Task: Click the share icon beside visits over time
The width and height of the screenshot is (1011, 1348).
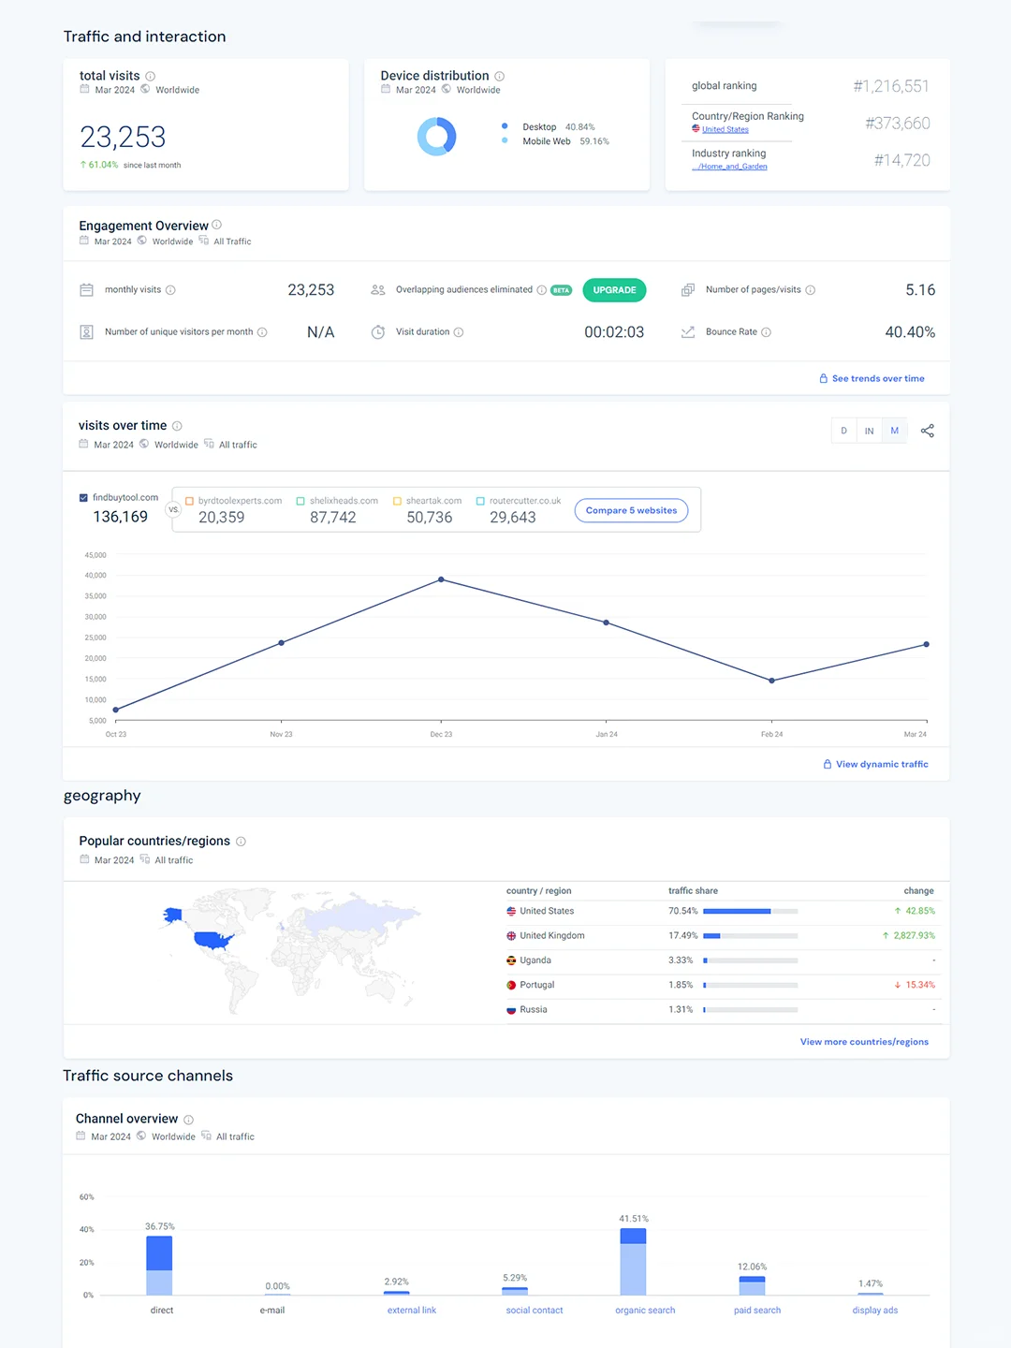Action: click(927, 431)
